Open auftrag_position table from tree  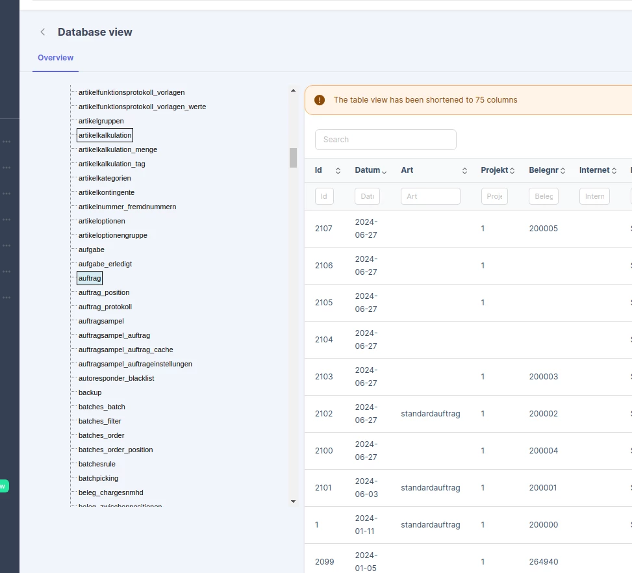tap(104, 292)
